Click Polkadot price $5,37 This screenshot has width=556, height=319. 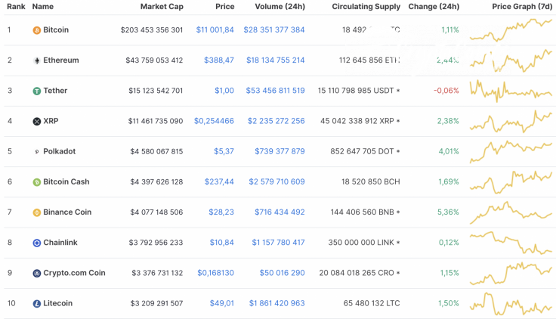coord(224,151)
